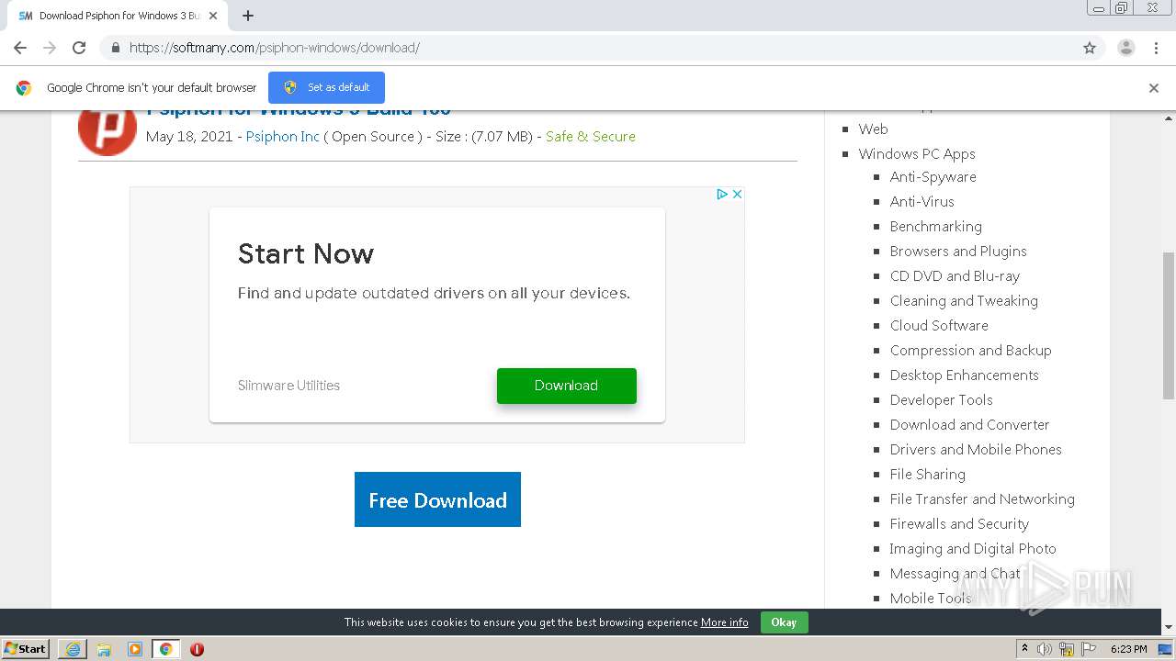Viewport: 1176px width, 661px height.
Task: Open More info cookie link
Action: [724, 622]
